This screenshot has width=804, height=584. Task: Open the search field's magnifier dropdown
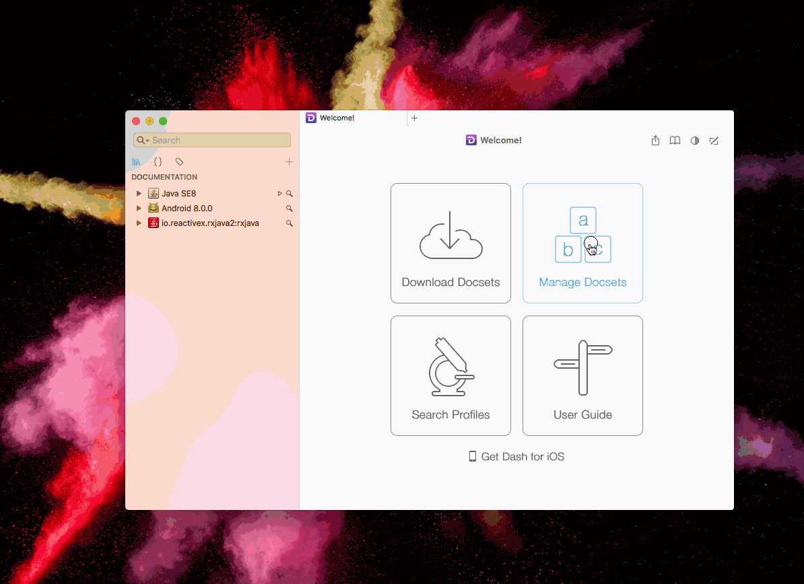(x=143, y=141)
